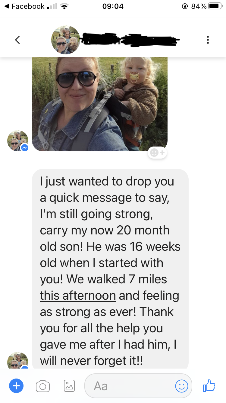This screenshot has width=226, height=403.
Task: Open the shared photo of mother and baby
Action: [x=100, y=104]
